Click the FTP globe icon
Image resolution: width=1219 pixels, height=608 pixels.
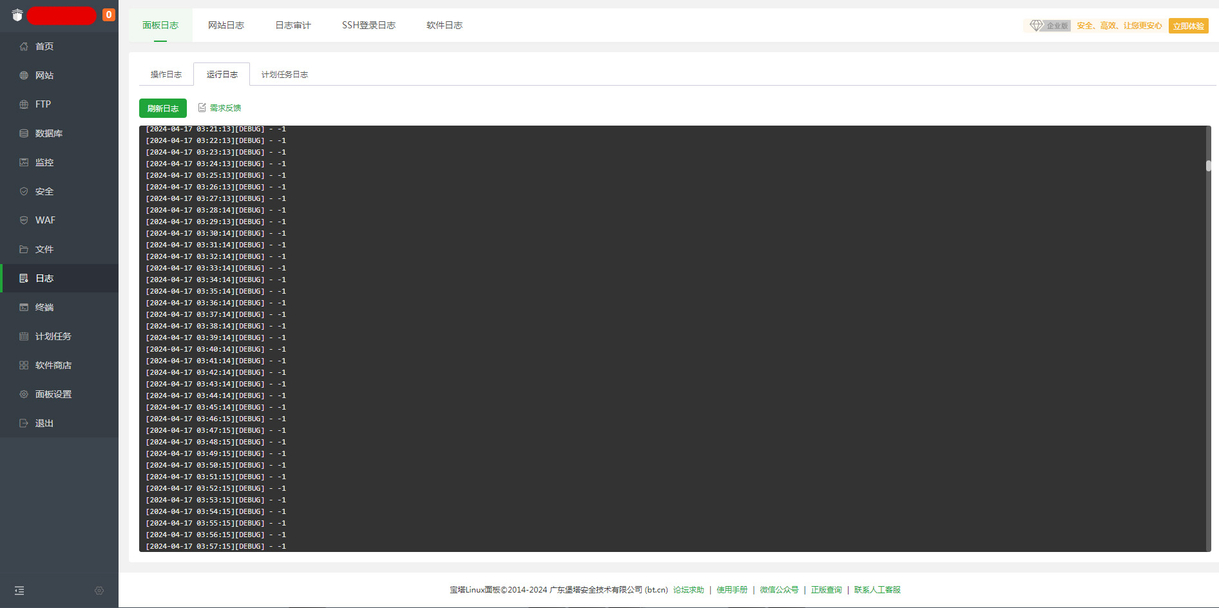pyautogui.click(x=24, y=104)
